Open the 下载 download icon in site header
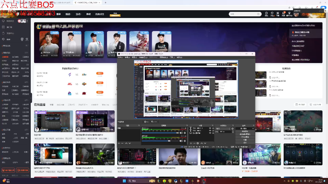Viewport: 328px width, 184px height. point(278,14)
